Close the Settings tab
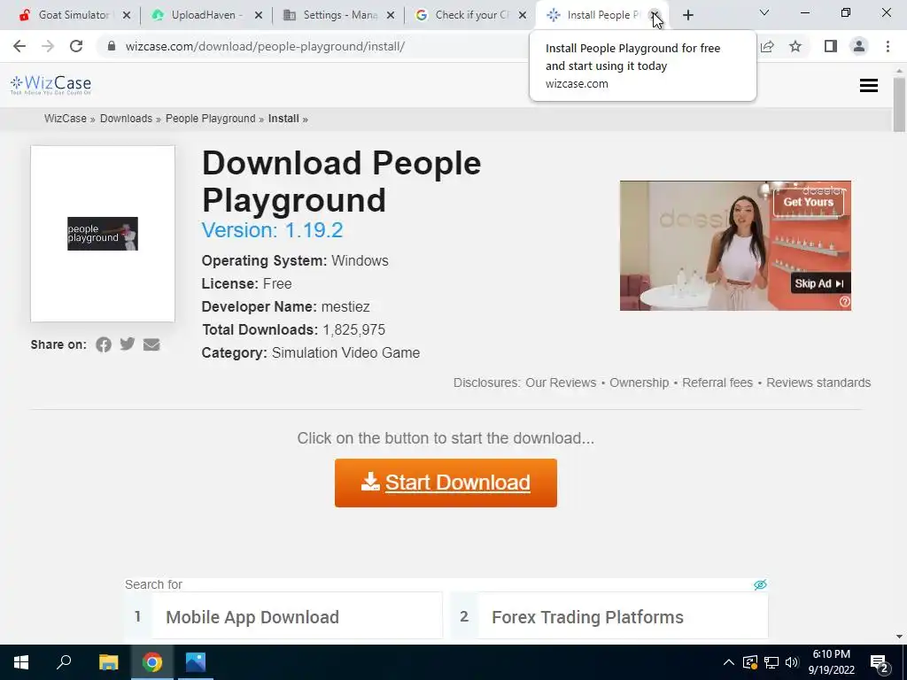 (x=391, y=15)
